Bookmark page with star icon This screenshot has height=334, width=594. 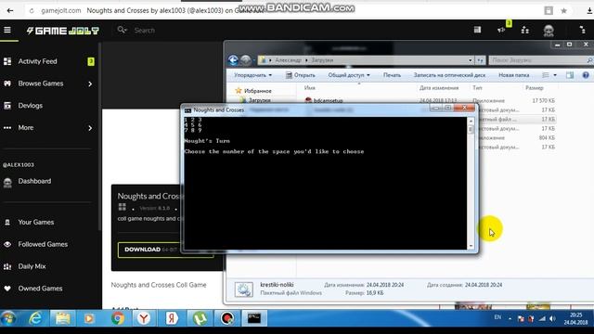[563, 10]
